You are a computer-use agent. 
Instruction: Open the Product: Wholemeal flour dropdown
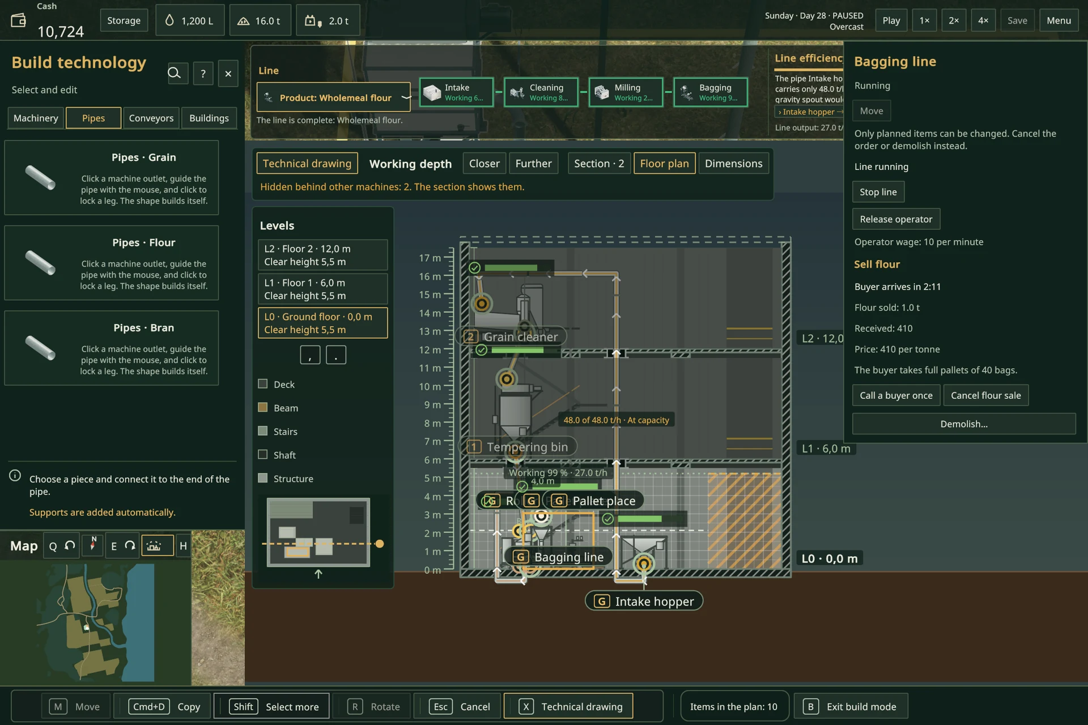(x=334, y=97)
